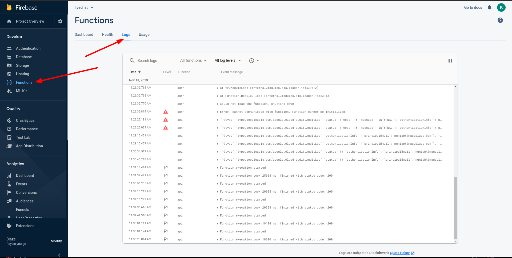The width and height of the screenshot is (512, 258).
Task: Click error icon on 11:28:28.089 AM row
Action: pyautogui.click(x=166, y=128)
